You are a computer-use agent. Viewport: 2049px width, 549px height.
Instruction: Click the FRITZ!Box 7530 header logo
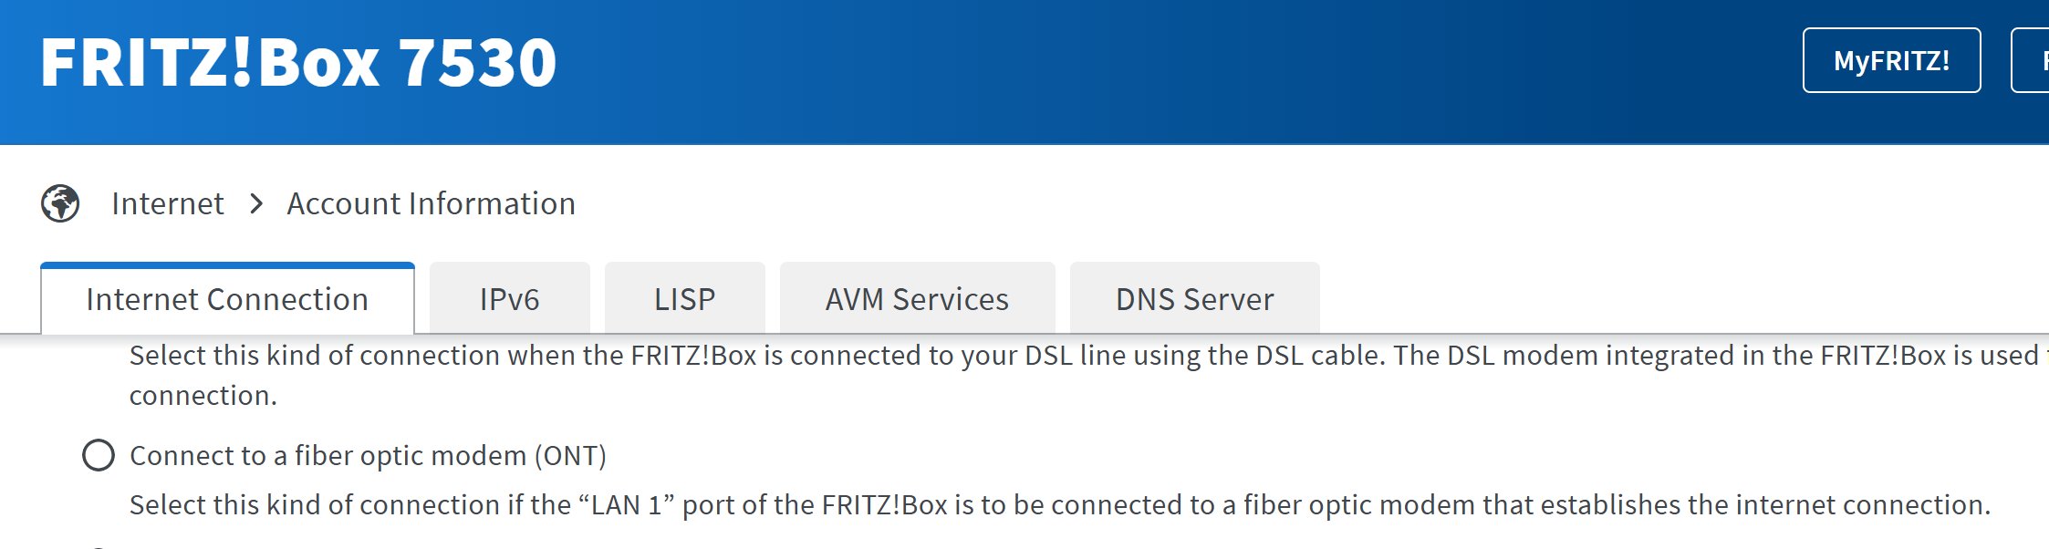coord(298,63)
